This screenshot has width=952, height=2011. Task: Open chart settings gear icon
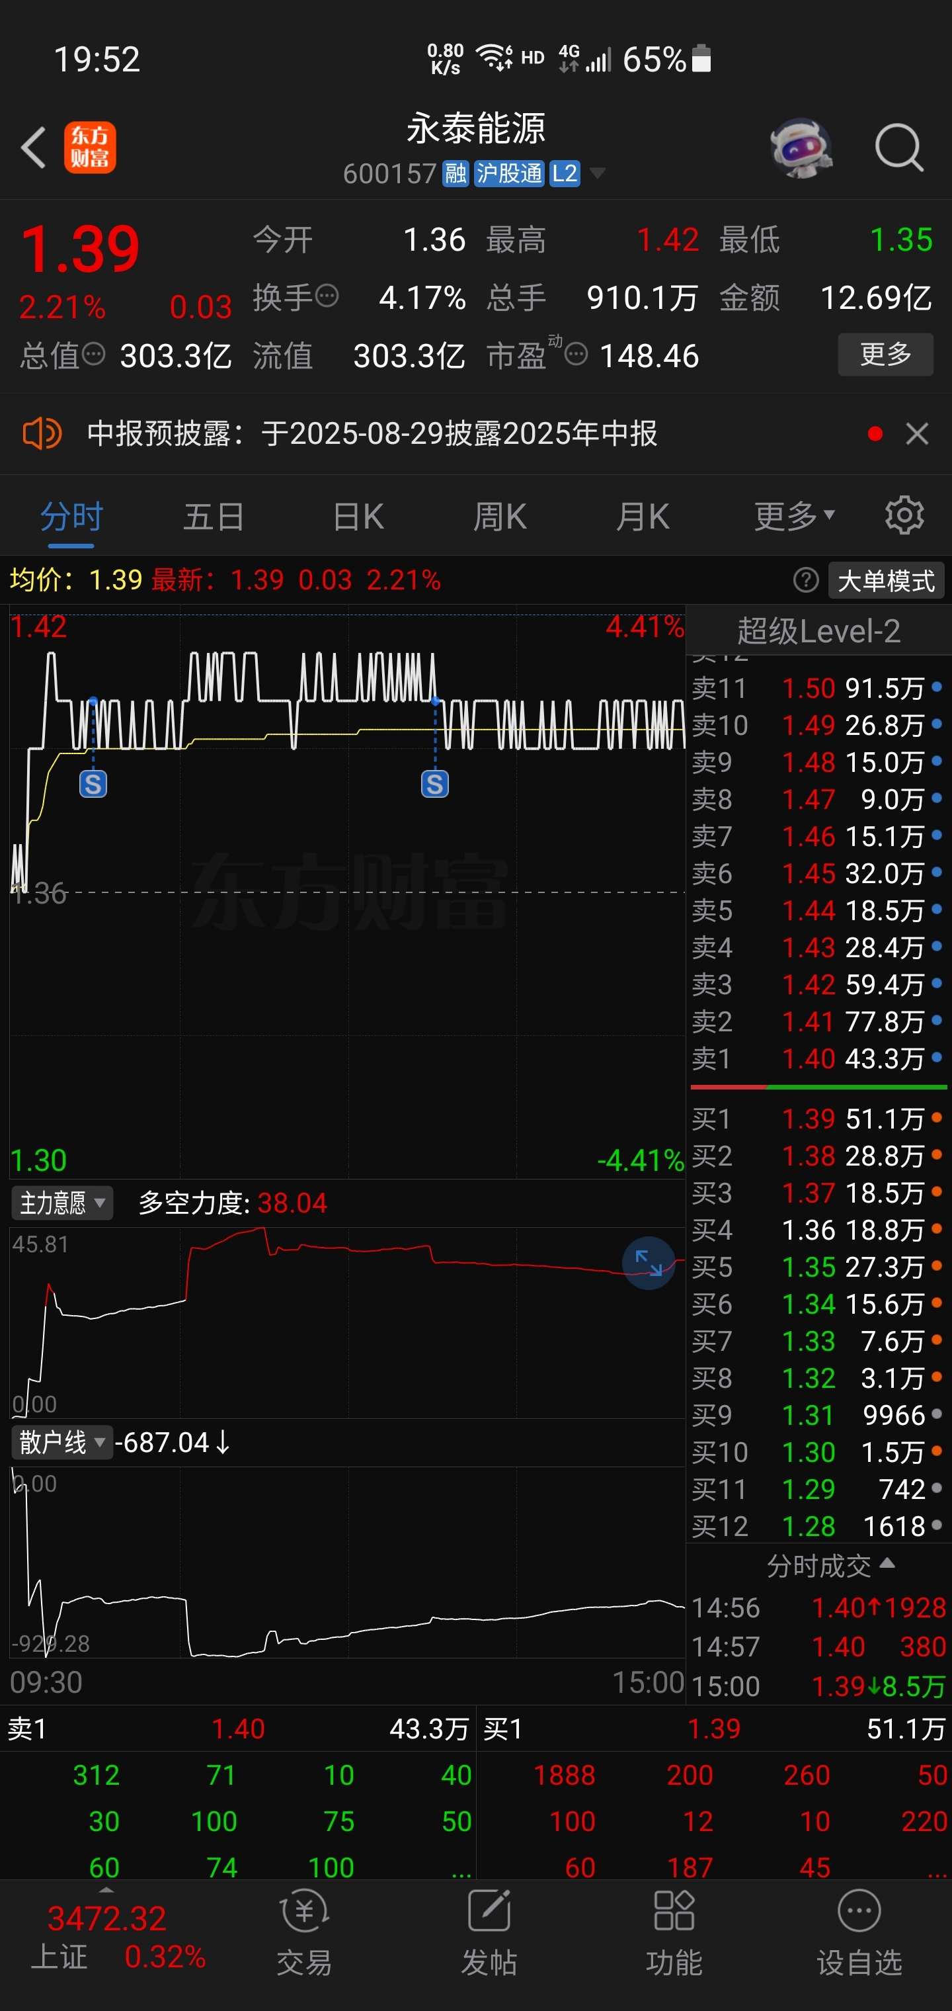coord(904,515)
